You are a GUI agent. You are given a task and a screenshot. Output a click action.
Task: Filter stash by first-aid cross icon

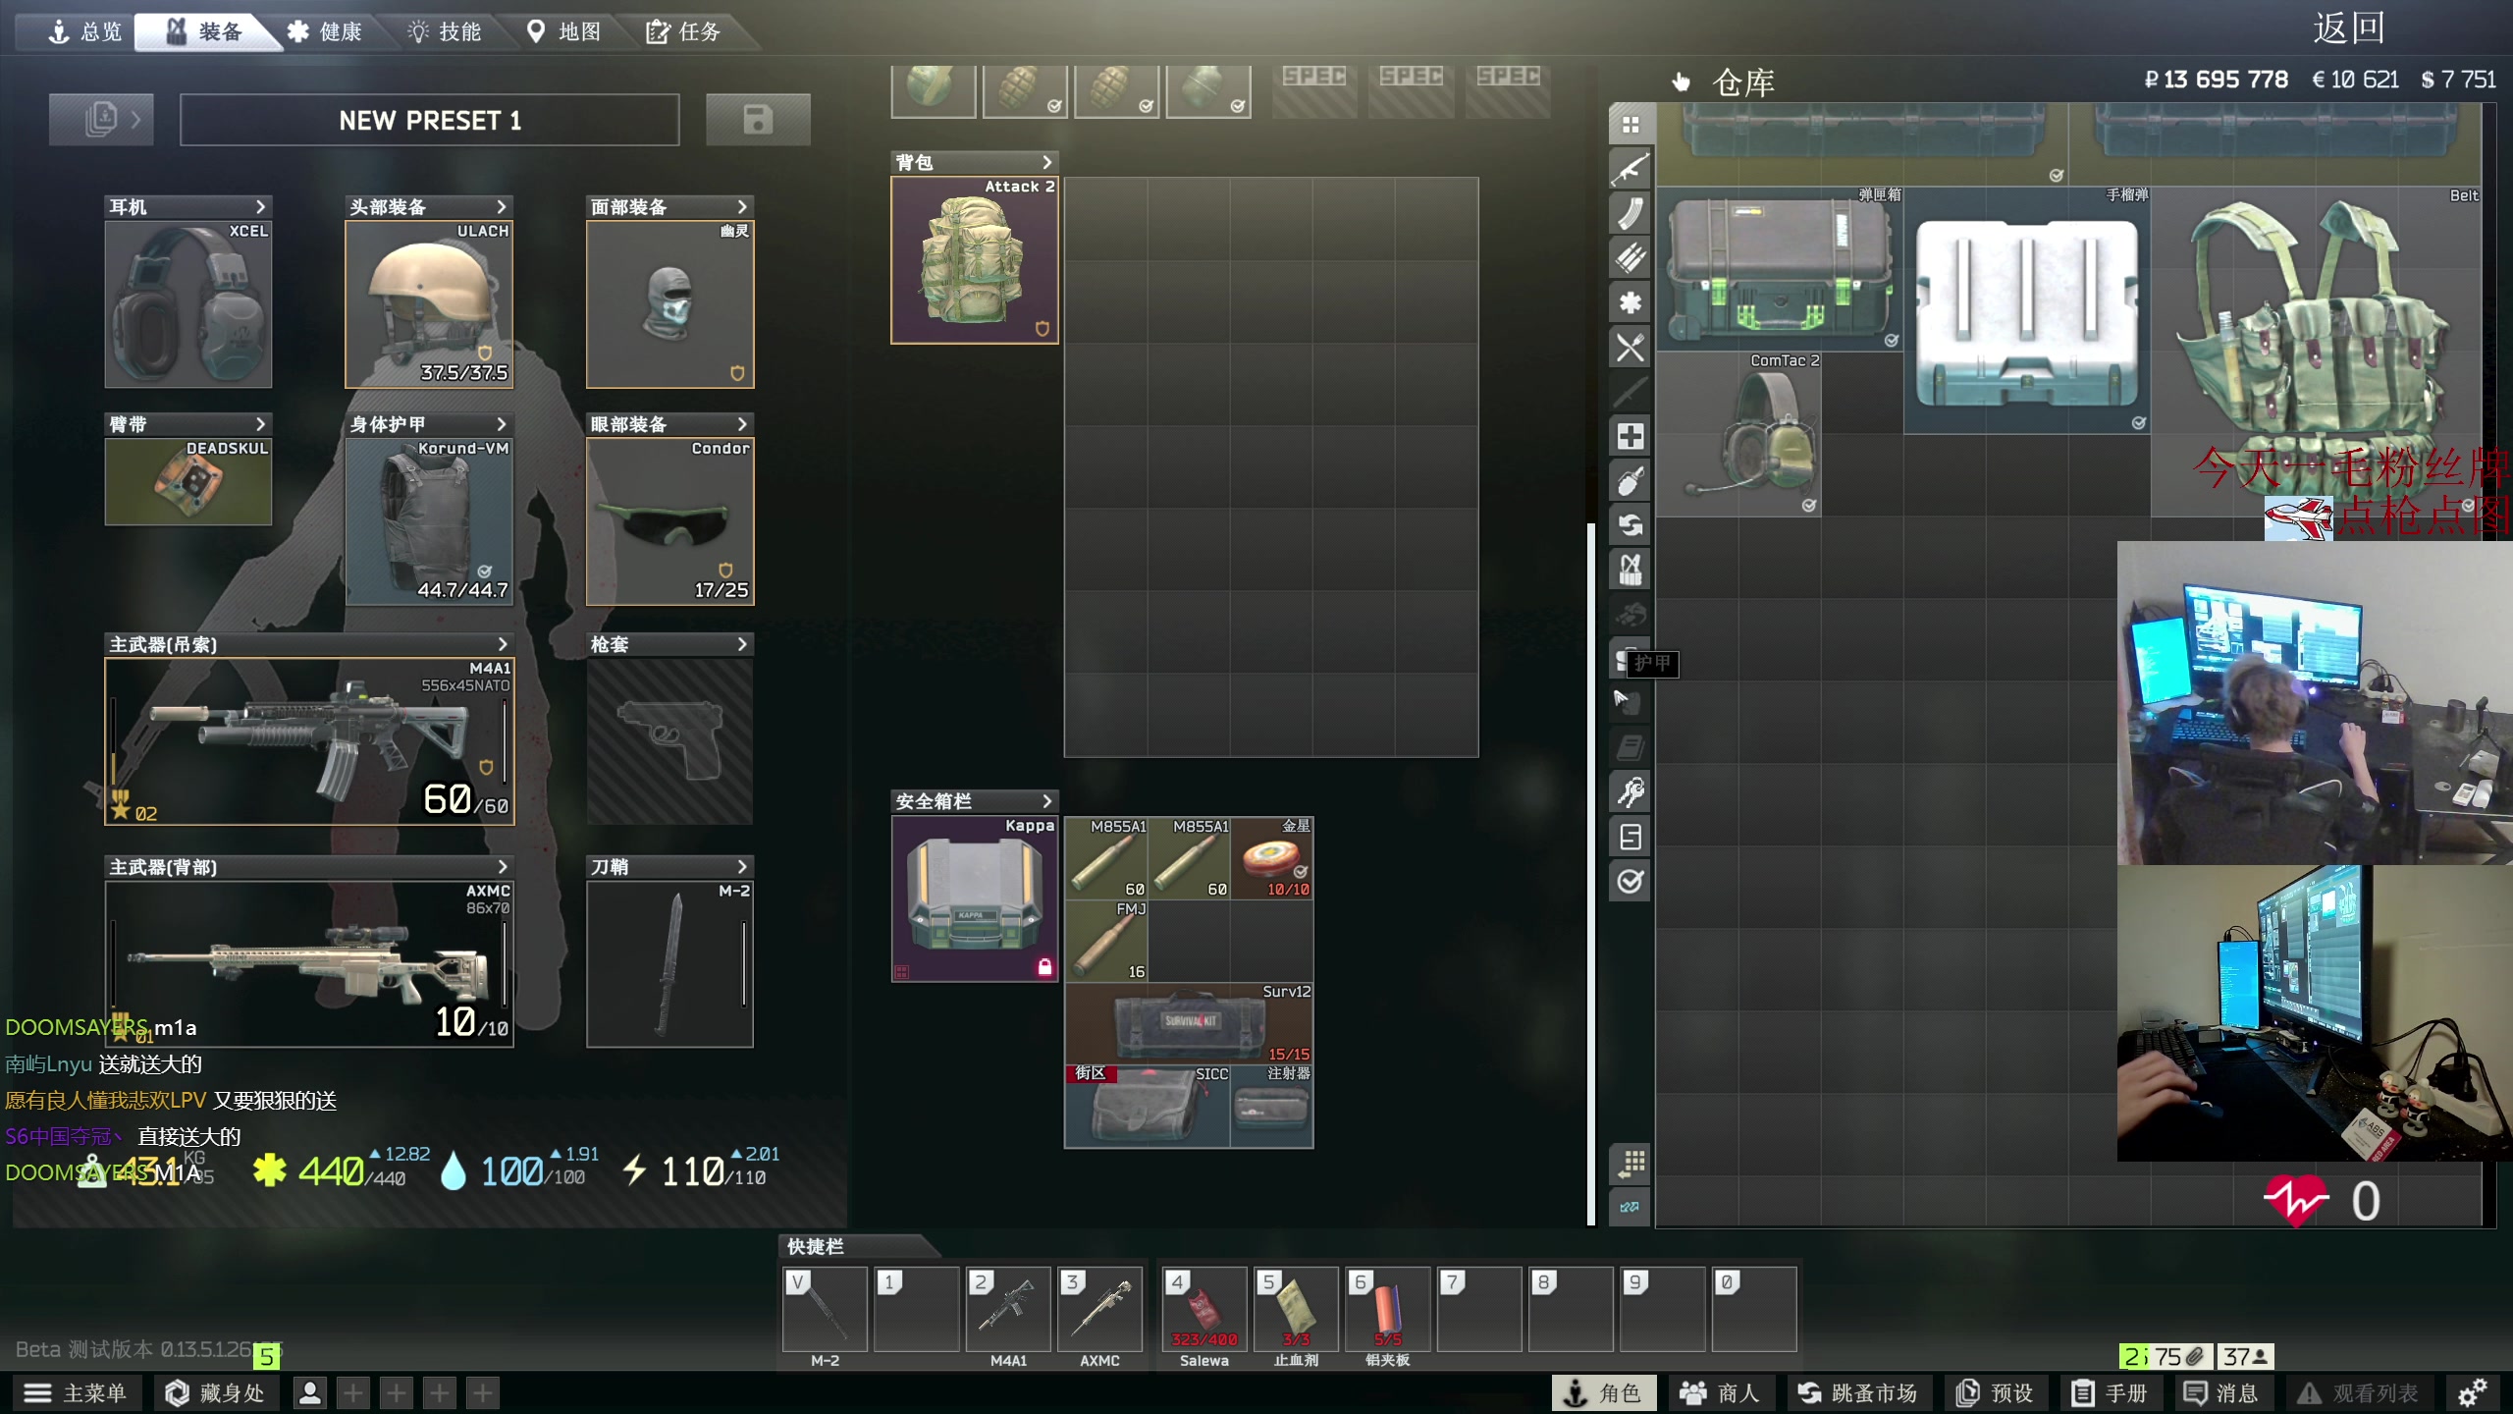pyautogui.click(x=1631, y=436)
